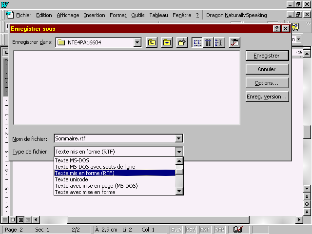This screenshot has height=234, width=312.
Task: Click the Select Browse Object circle button
Action: click(307, 204)
